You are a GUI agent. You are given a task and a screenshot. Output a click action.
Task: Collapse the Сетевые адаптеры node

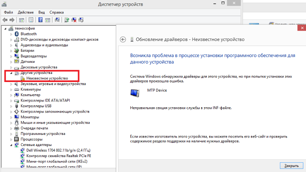point(11,145)
